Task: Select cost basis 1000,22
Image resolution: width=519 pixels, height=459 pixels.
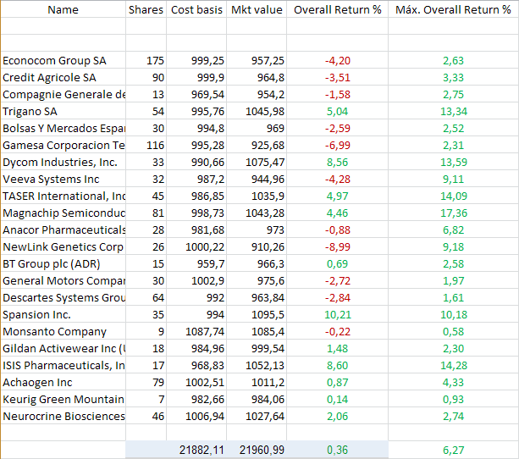Action: pyautogui.click(x=196, y=246)
